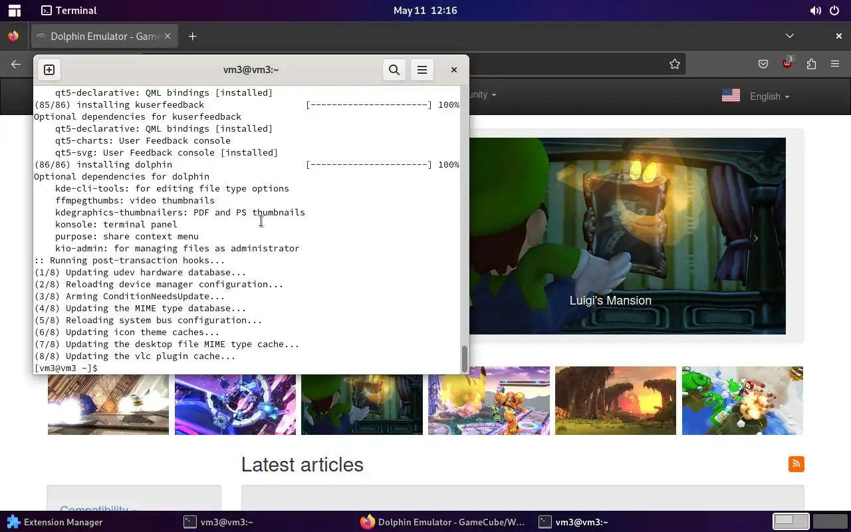The height and width of the screenshot is (532, 851).
Task: Click the Firefox logo icon beside tabs
Action: pyautogui.click(x=13, y=37)
